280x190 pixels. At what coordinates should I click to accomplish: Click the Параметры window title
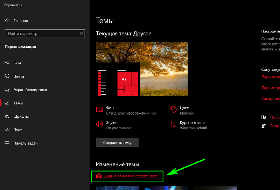(x=13, y=5)
